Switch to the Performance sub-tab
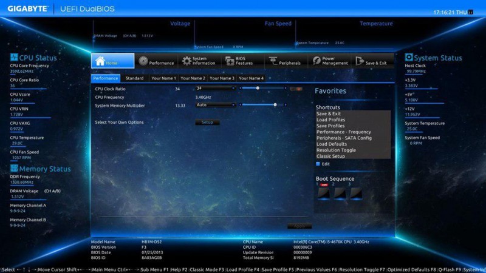Screen dimensions: 486x273 (x=105, y=78)
